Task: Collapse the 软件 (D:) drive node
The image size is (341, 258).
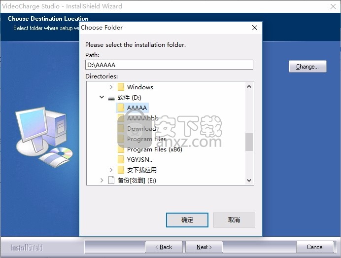Action: (102, 97)
